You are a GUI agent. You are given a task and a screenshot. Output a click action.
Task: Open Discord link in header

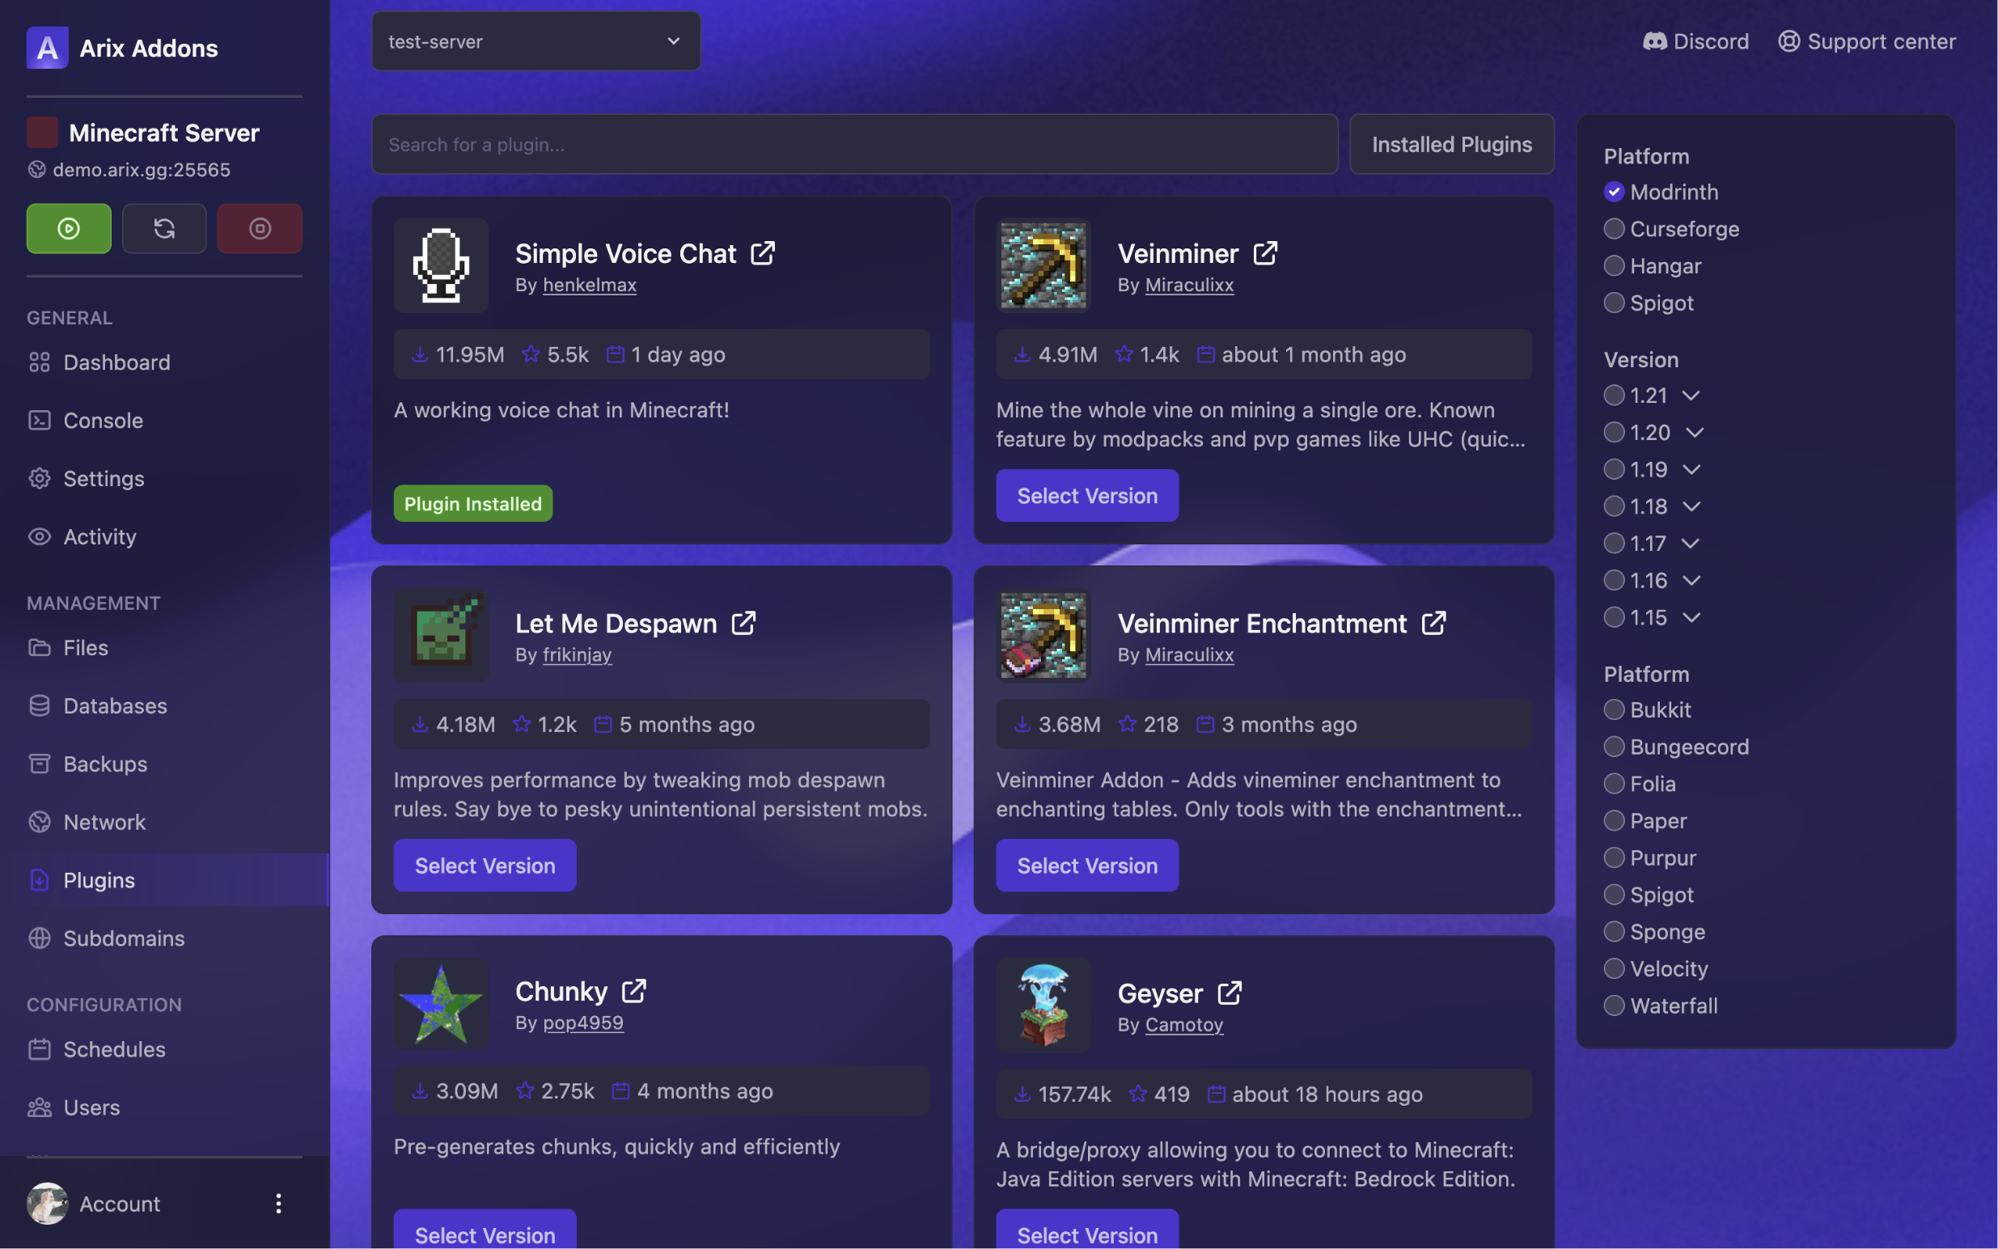(x=1695, y=41)
